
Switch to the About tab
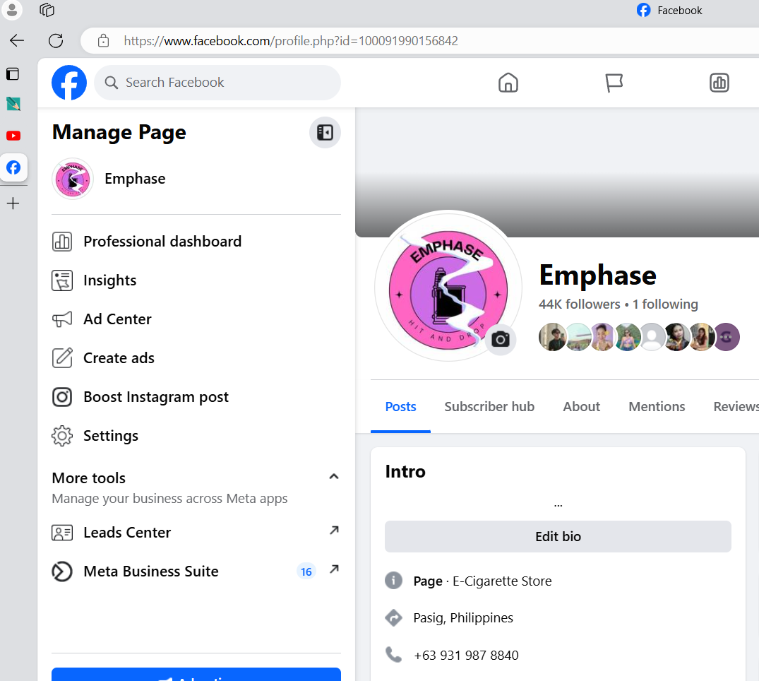[581, 406]
